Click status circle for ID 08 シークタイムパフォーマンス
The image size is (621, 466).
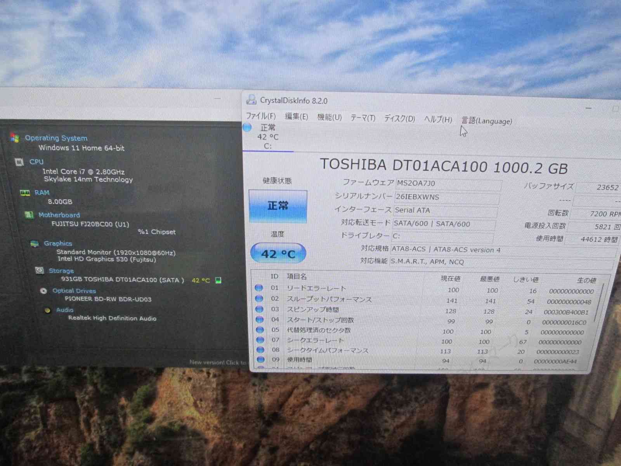[260, 350]
